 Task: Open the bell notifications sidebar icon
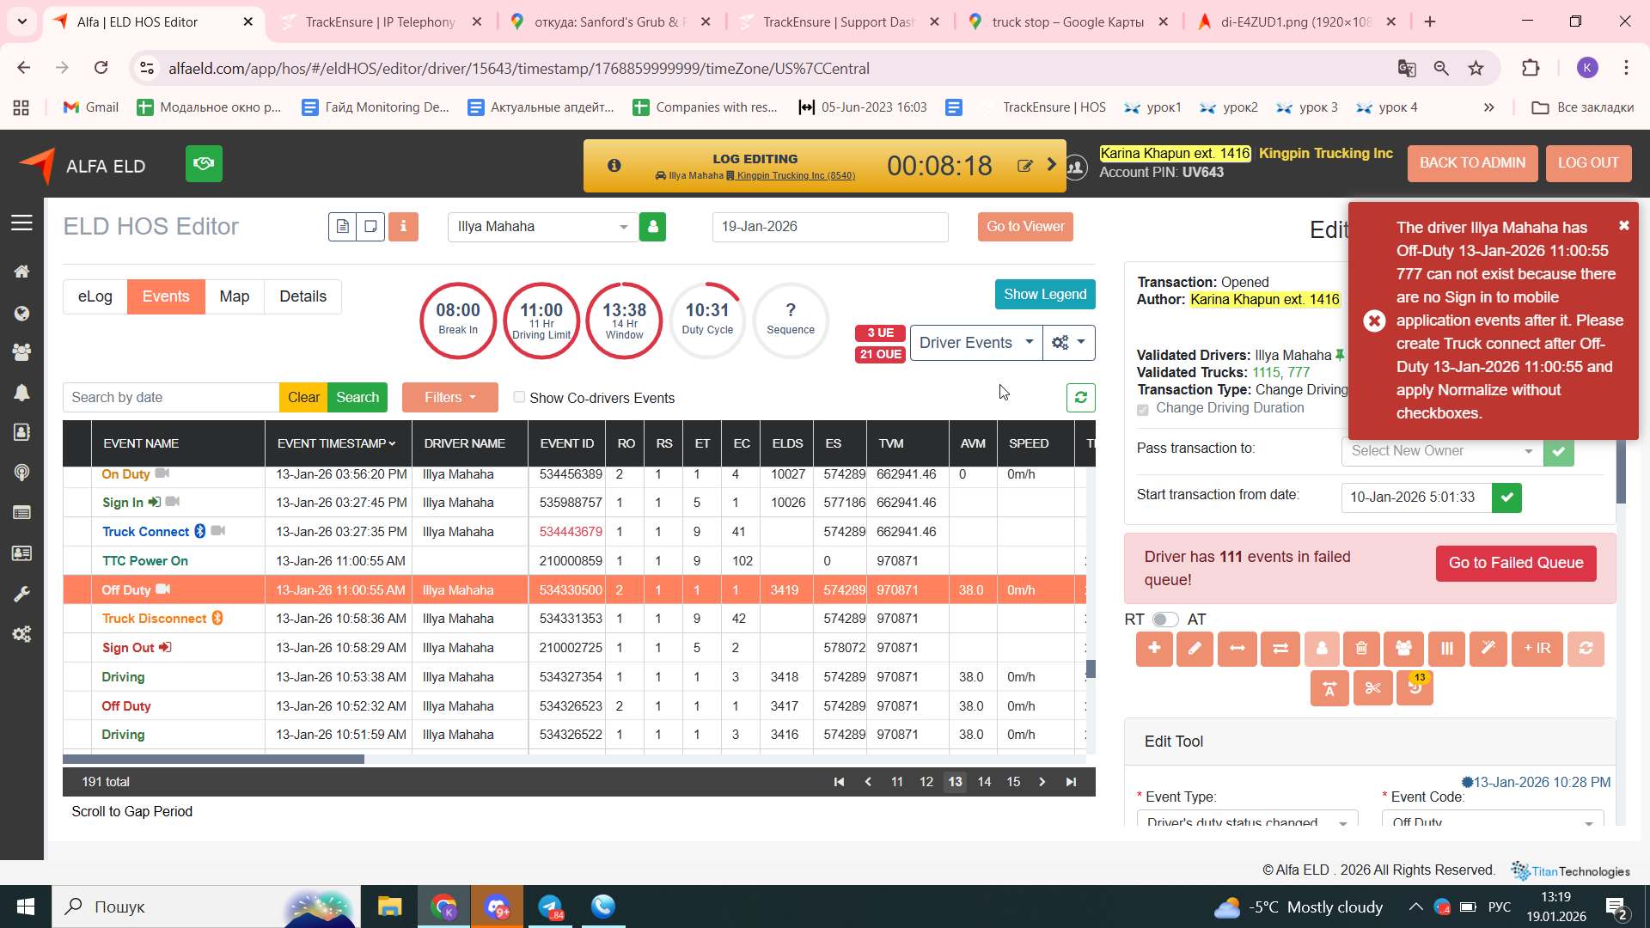point(21,393)
